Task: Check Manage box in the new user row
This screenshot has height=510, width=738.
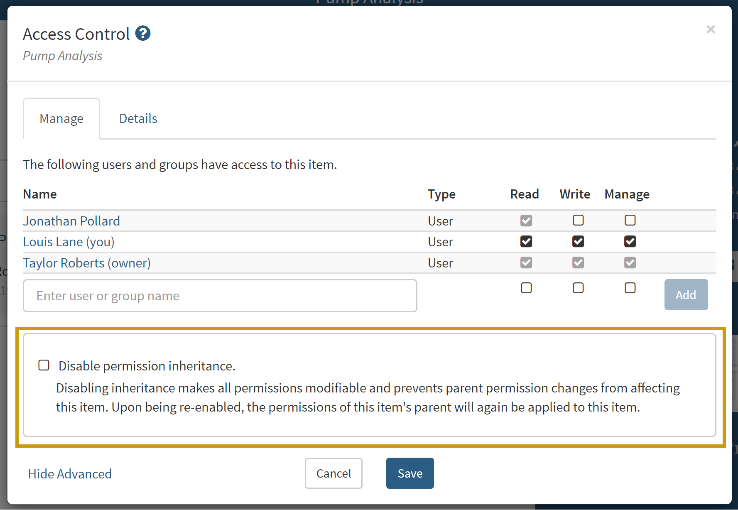Action: (x=630, y=288)
